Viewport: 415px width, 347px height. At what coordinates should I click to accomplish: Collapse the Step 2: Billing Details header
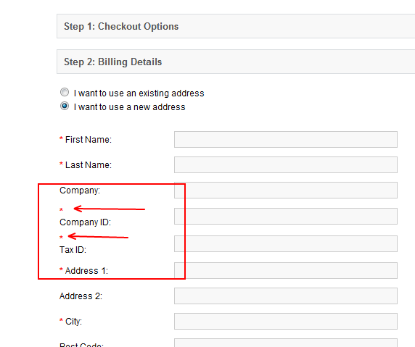pos(236,62)
